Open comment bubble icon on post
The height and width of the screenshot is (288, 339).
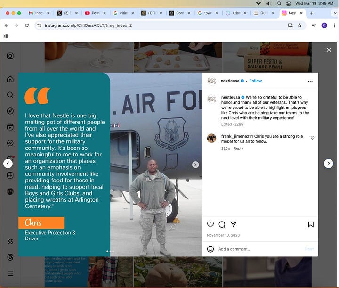tap(222, 224)
